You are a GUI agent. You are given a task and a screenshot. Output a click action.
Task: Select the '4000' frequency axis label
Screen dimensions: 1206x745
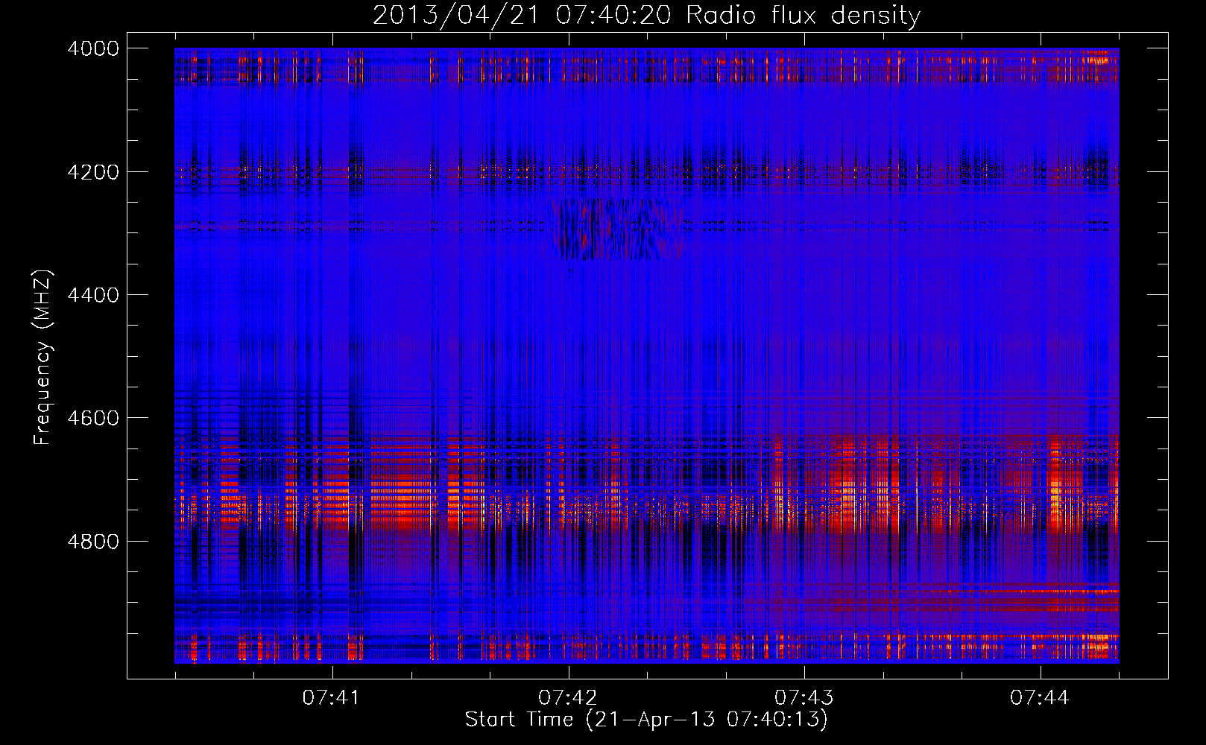pos(93,48)
